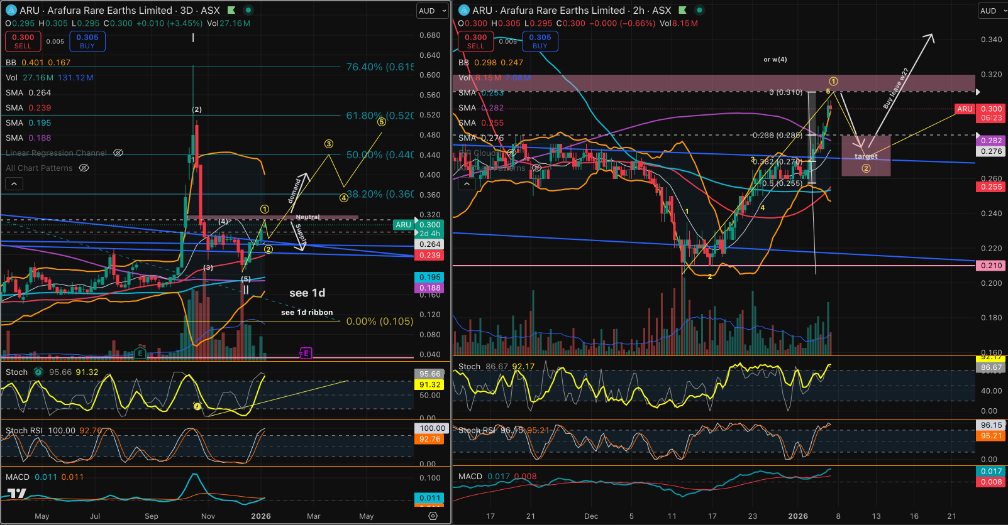Click the ARU symbol logo on 3D chart

11,10
